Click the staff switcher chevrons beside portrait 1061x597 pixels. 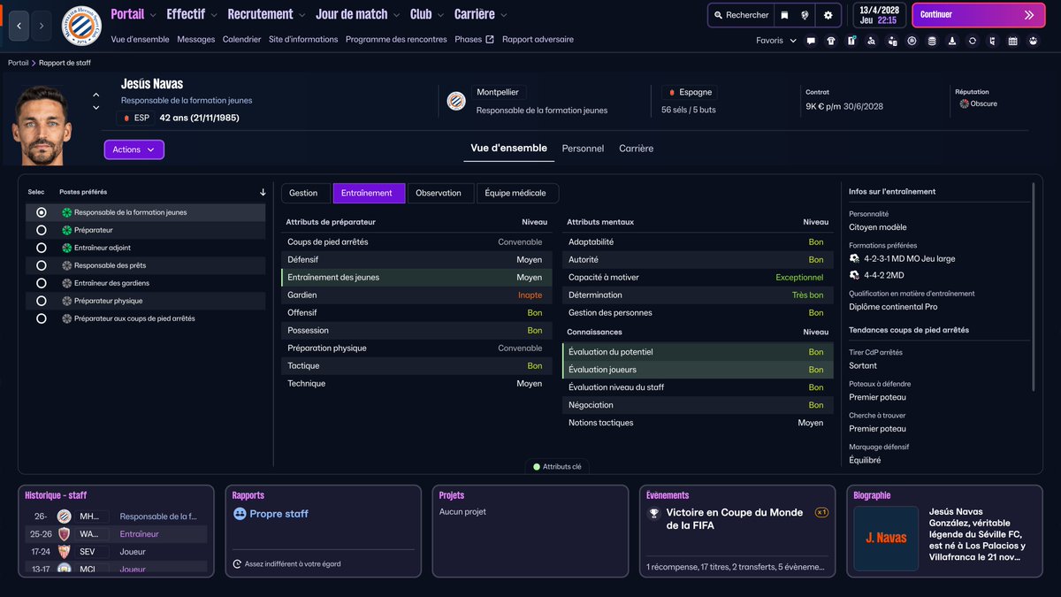(x=95, y=101)
